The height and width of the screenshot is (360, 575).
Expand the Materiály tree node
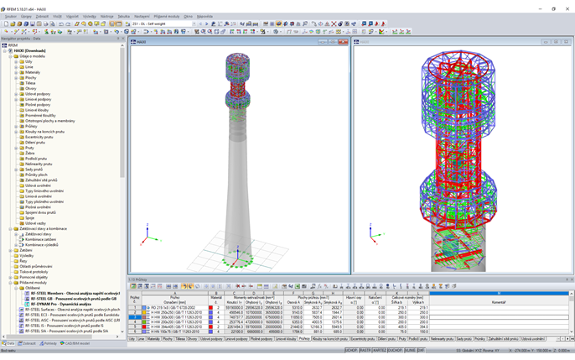click(x=16, y=73)
